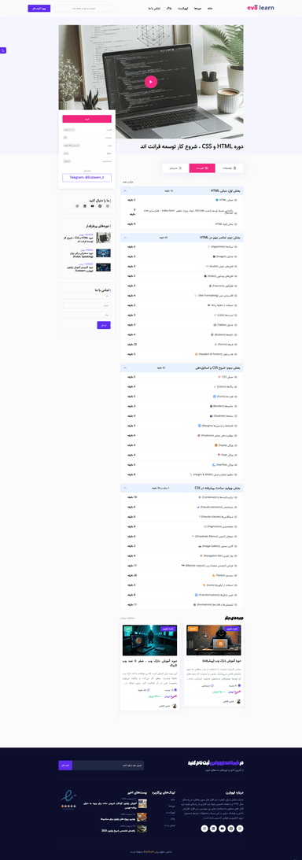Click the newsletter subscribe button in footer
Viewport: 302px width, 860px height.
click(65, 765)
